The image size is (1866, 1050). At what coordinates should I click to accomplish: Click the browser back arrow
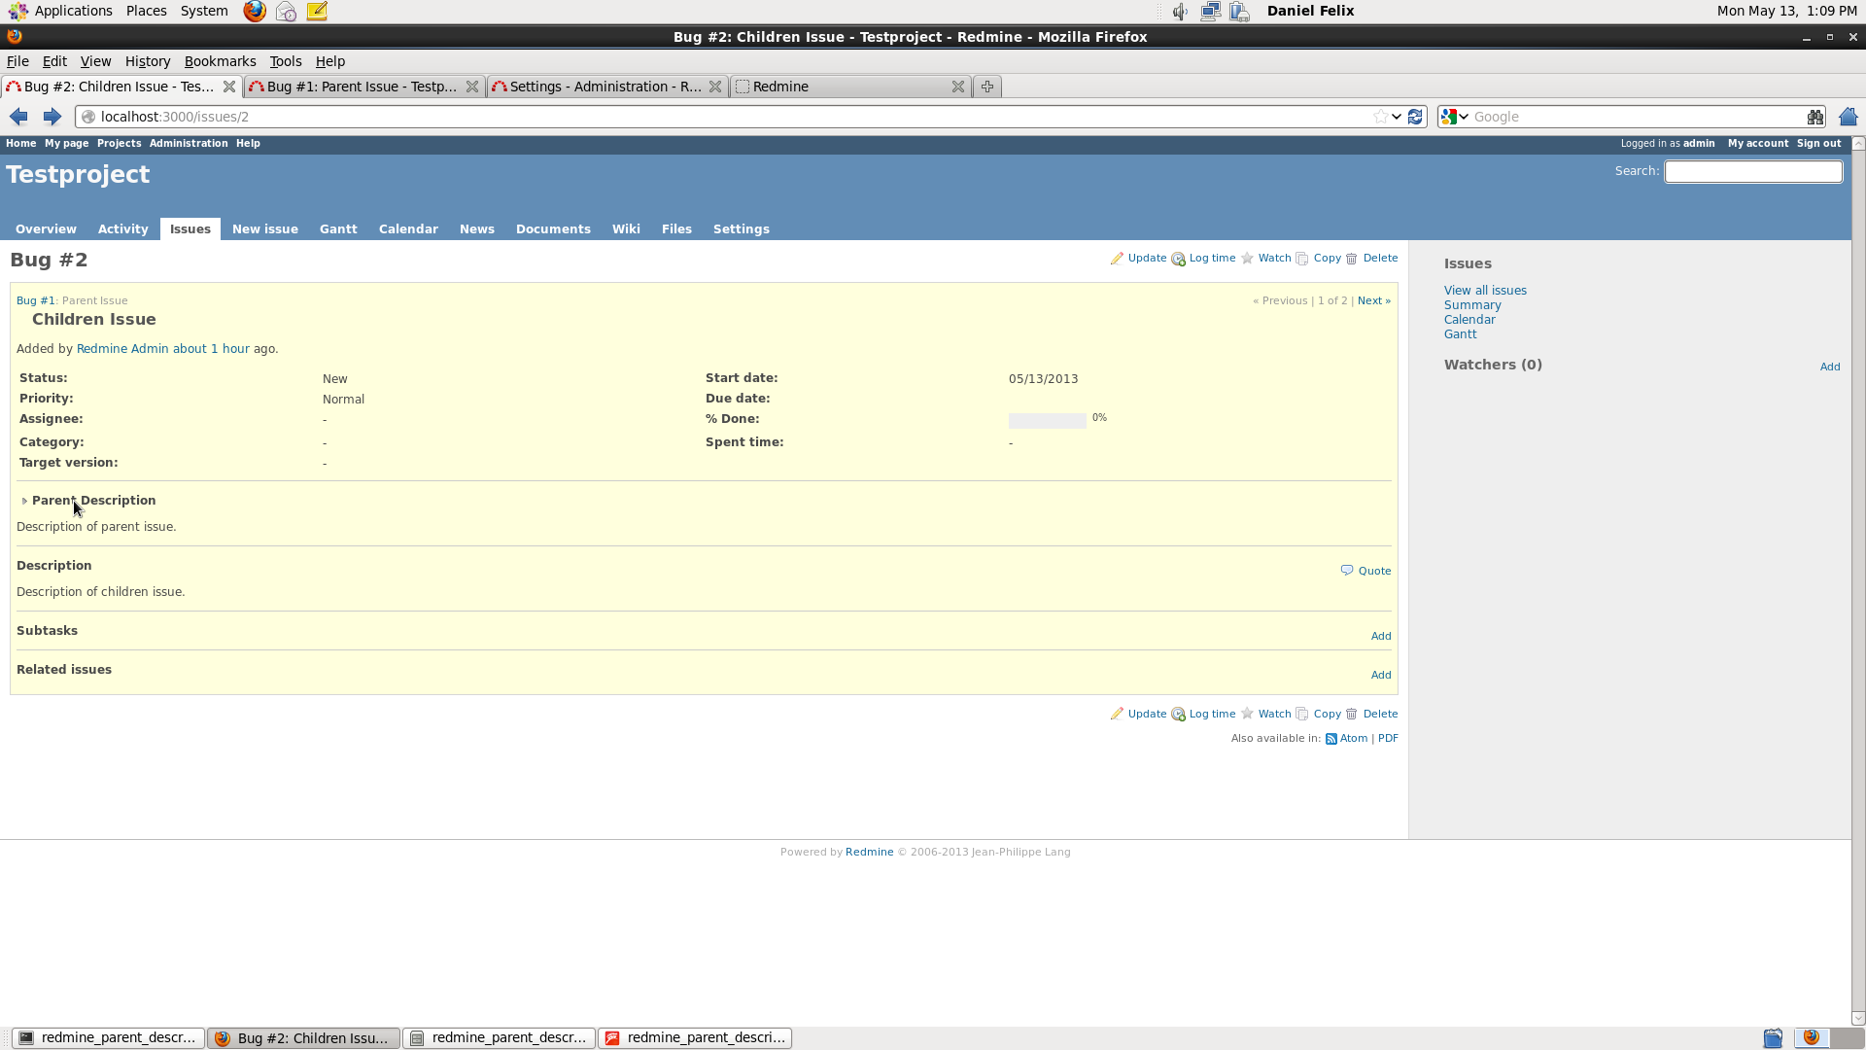pos(18,117)
